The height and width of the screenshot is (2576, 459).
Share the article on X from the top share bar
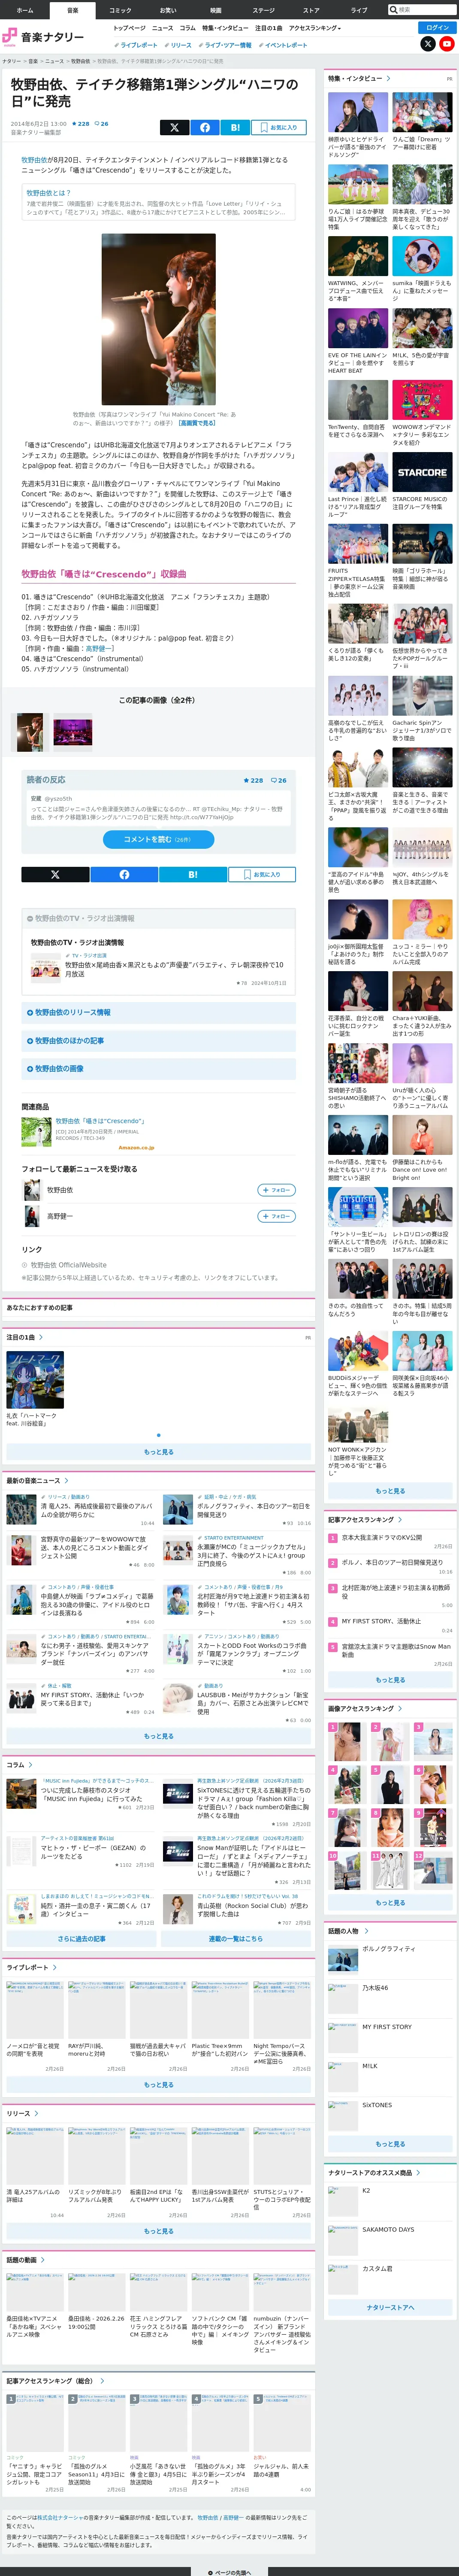pos(174,127)
